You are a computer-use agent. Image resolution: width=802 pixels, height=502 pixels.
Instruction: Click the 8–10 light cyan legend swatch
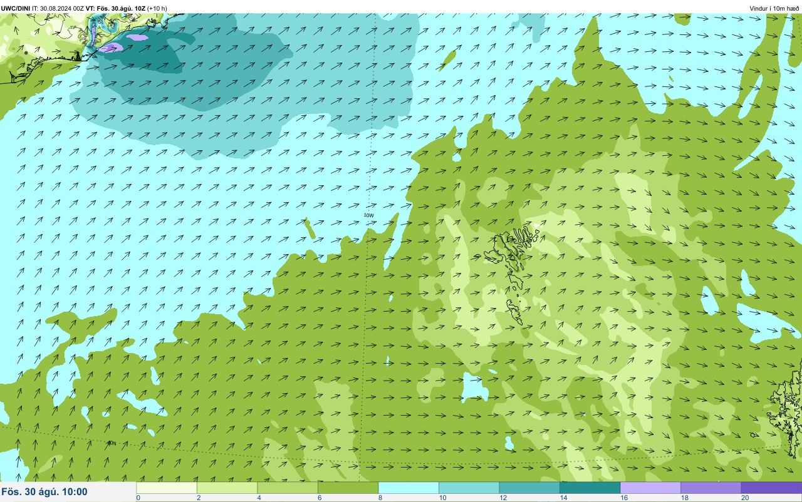[x=409, y=488]
